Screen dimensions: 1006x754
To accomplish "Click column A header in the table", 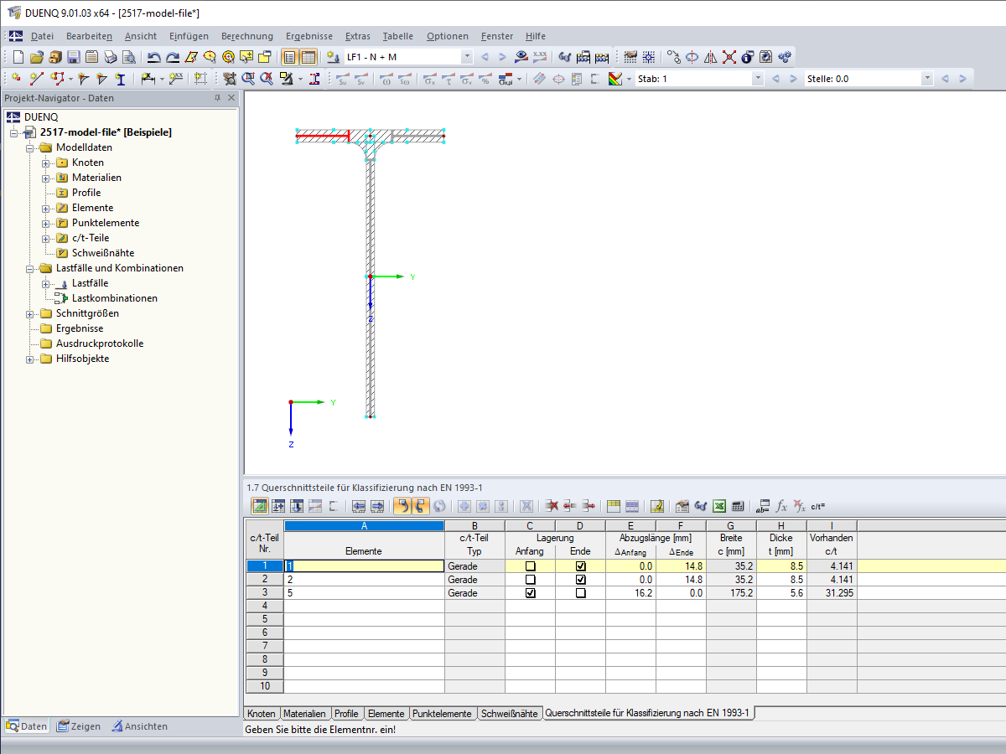I will click(x=364, y=526).
